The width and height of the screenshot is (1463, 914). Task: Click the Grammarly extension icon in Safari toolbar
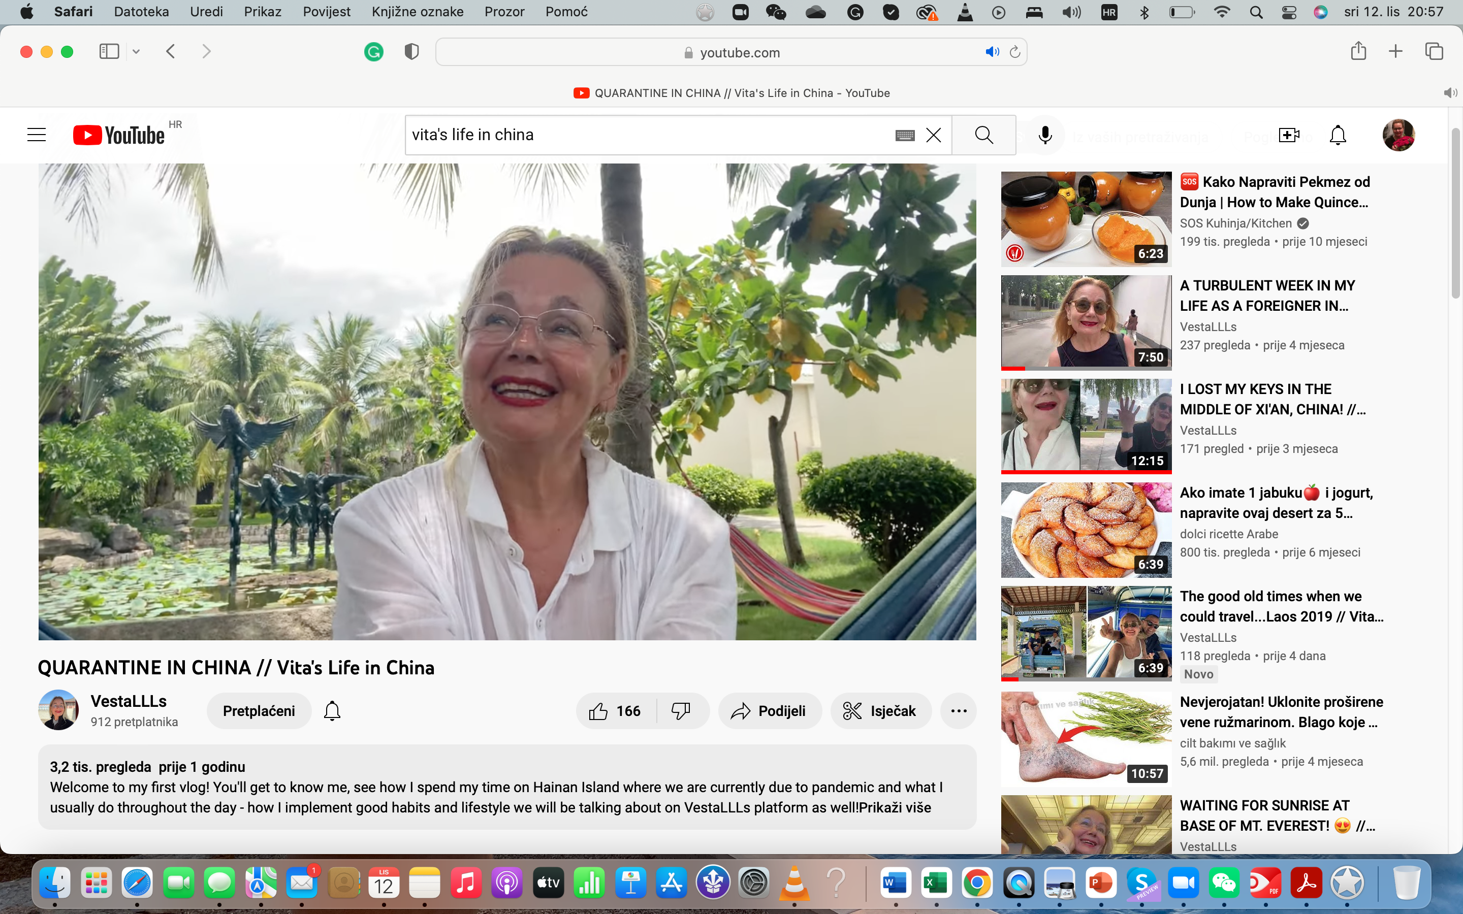[373, 52]
